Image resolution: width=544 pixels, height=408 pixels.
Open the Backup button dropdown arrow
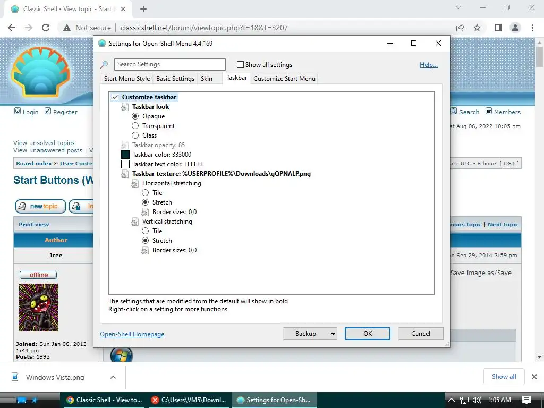tap(333, 334)
